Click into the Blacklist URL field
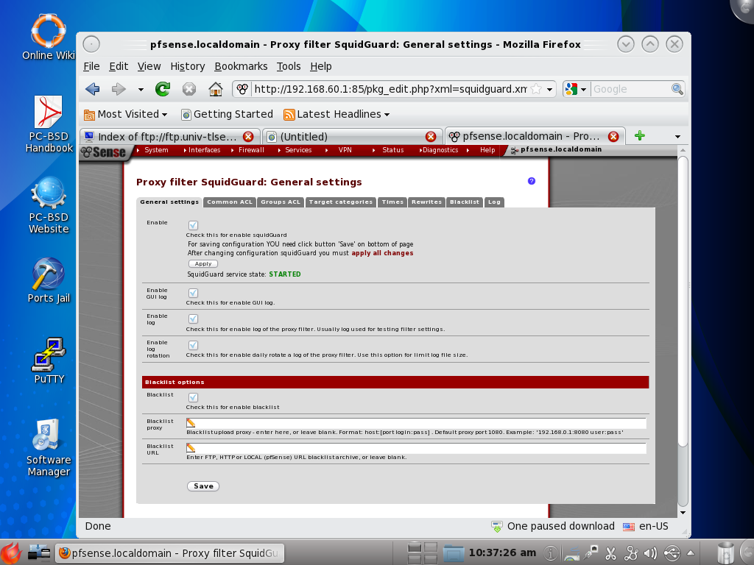The image size is (754, 565). [x=416, y=448]
